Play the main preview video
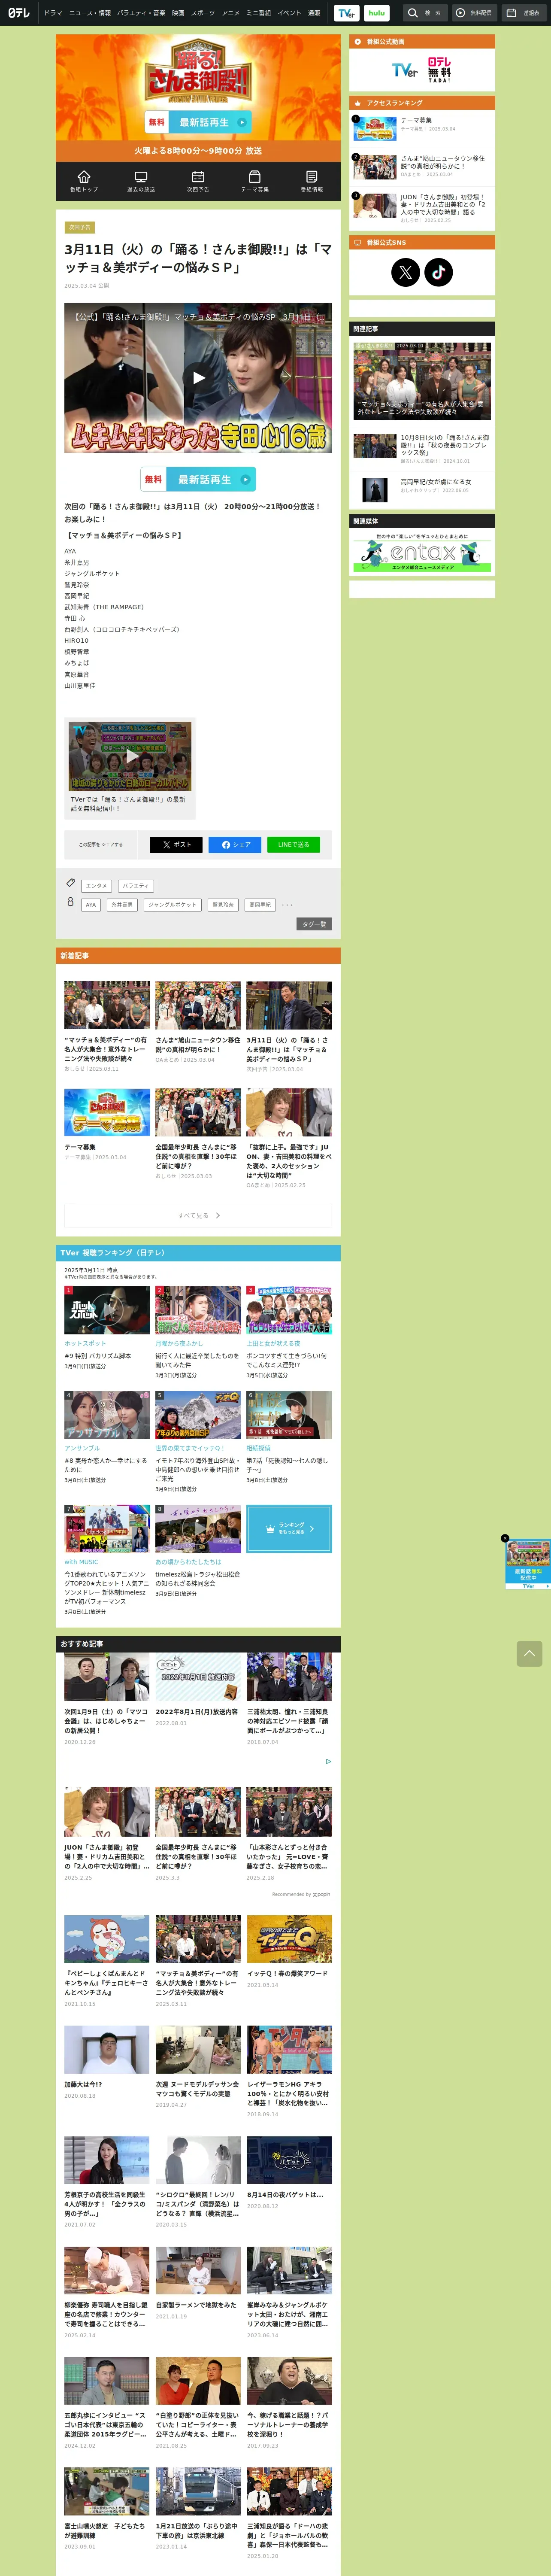Screen dimensions: 551x2576 [x=198, y=378]
